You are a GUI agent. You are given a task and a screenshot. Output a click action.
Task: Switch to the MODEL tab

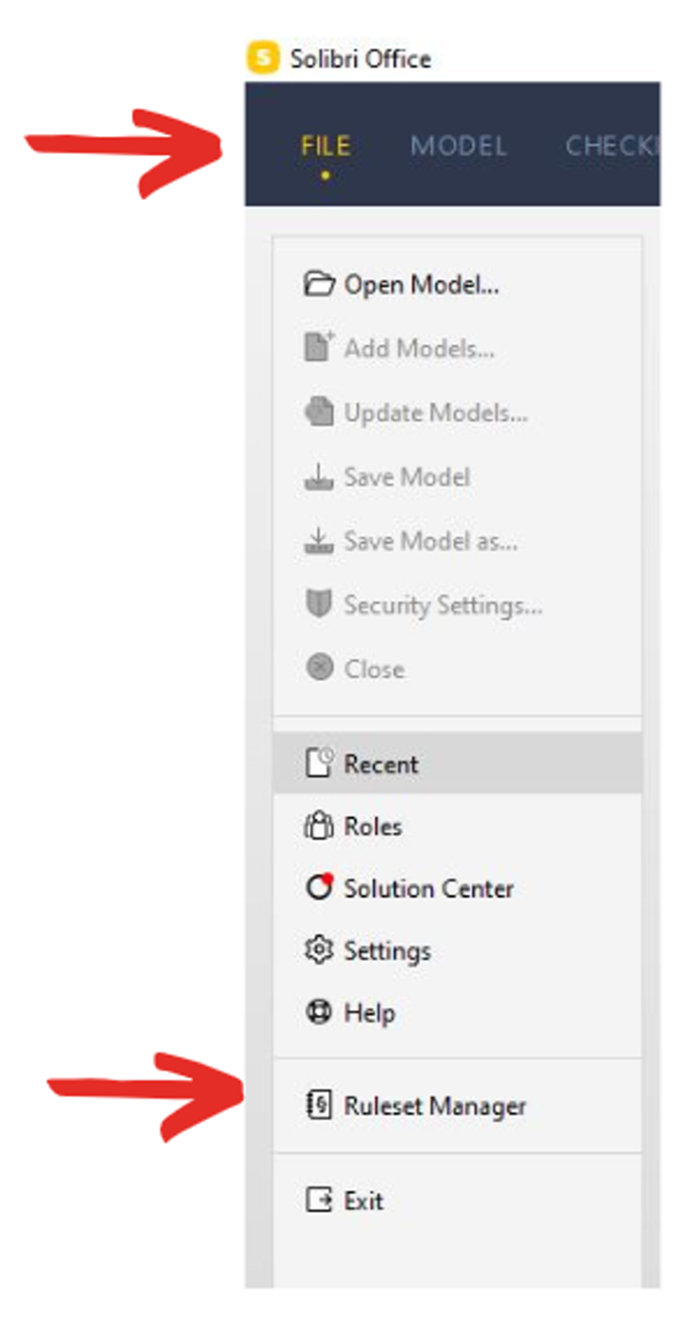(x=458, y=145)
